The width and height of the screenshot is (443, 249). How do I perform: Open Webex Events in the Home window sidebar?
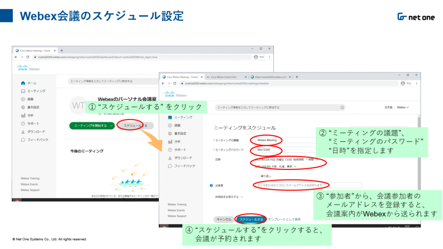click(29, 184)
